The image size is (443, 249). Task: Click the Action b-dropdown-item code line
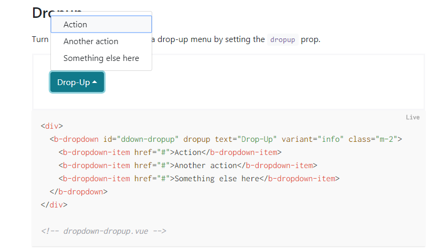(170, 152)
